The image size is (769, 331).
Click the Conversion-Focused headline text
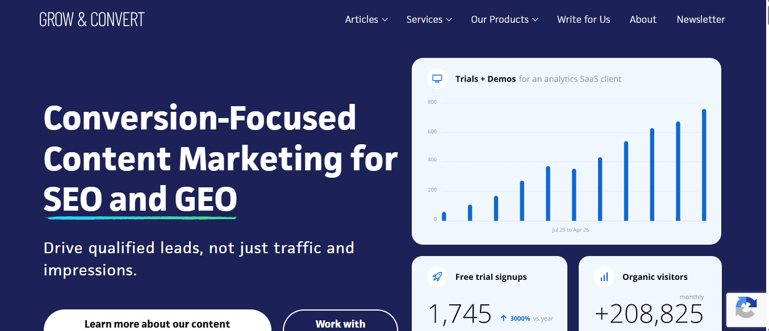point(200,118)
